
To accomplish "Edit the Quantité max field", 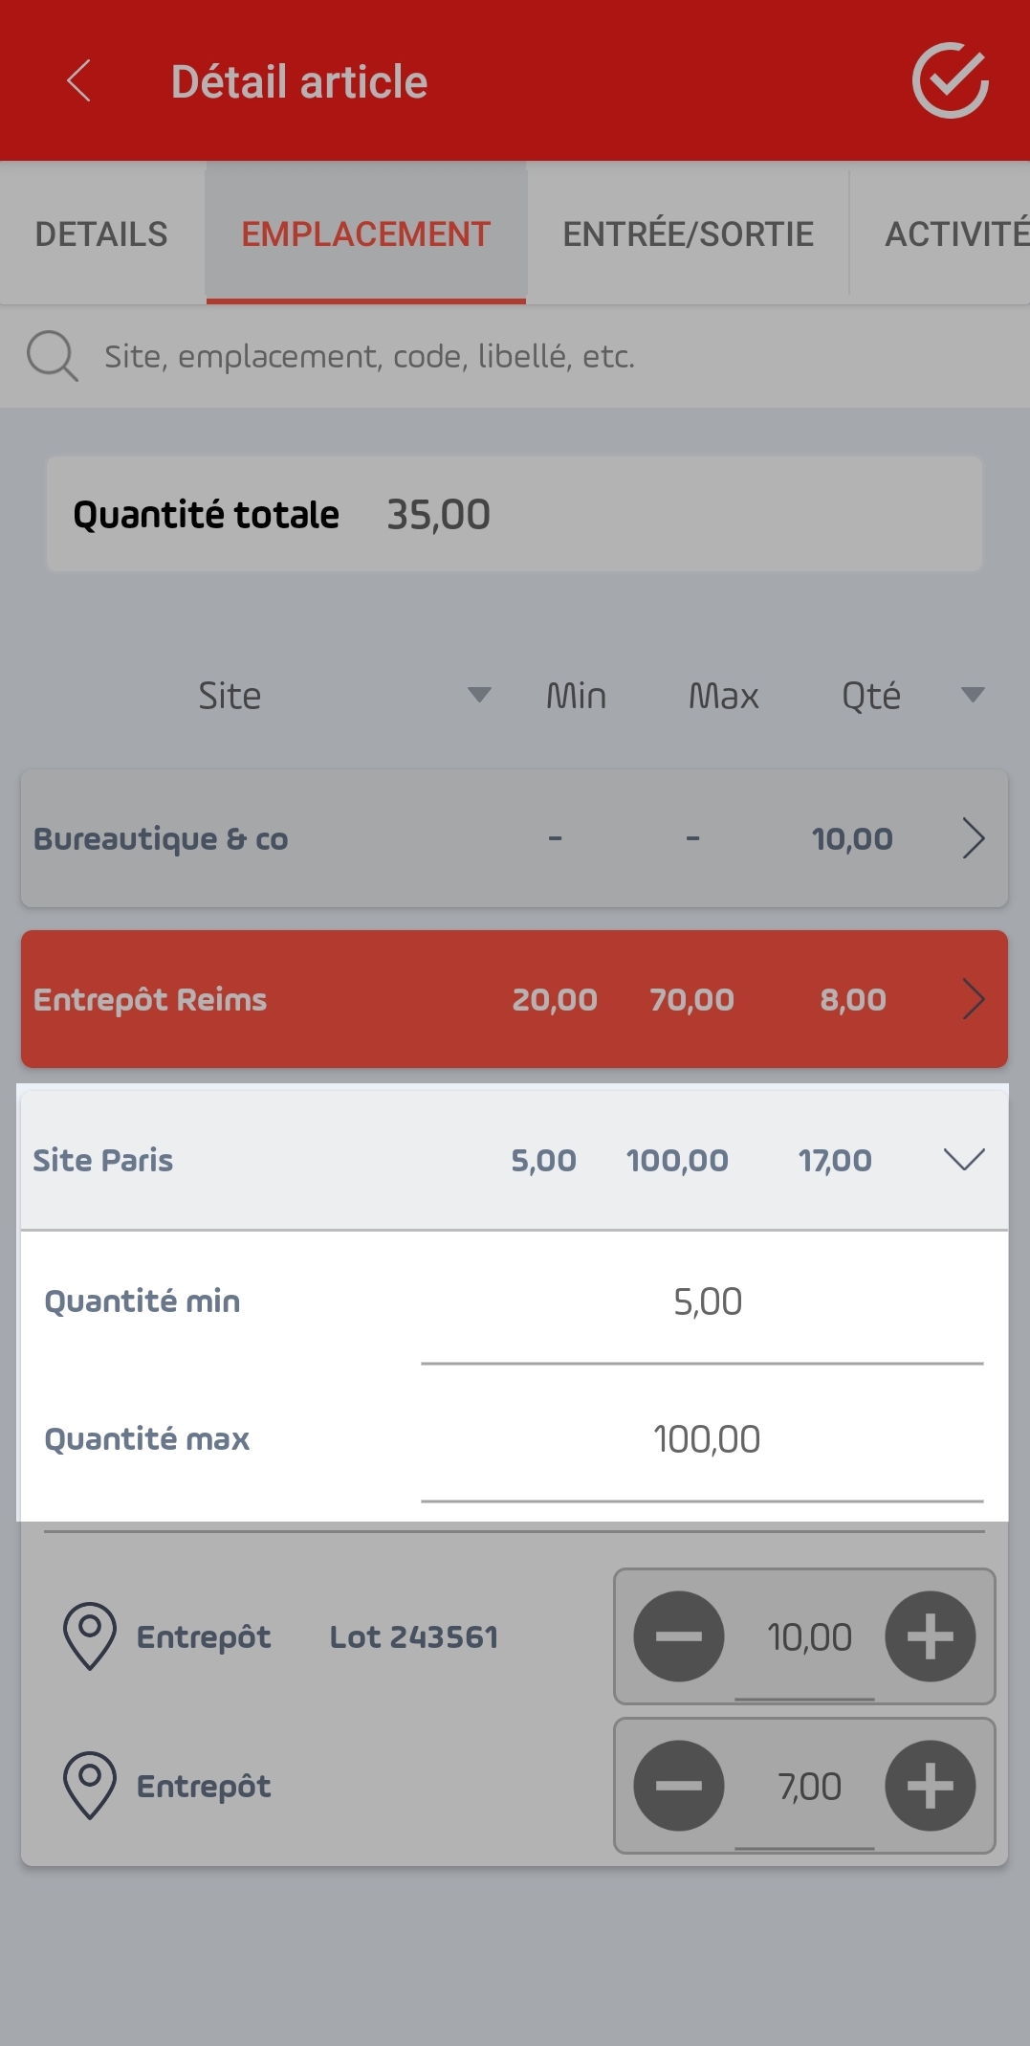I will pos(702,1441).
